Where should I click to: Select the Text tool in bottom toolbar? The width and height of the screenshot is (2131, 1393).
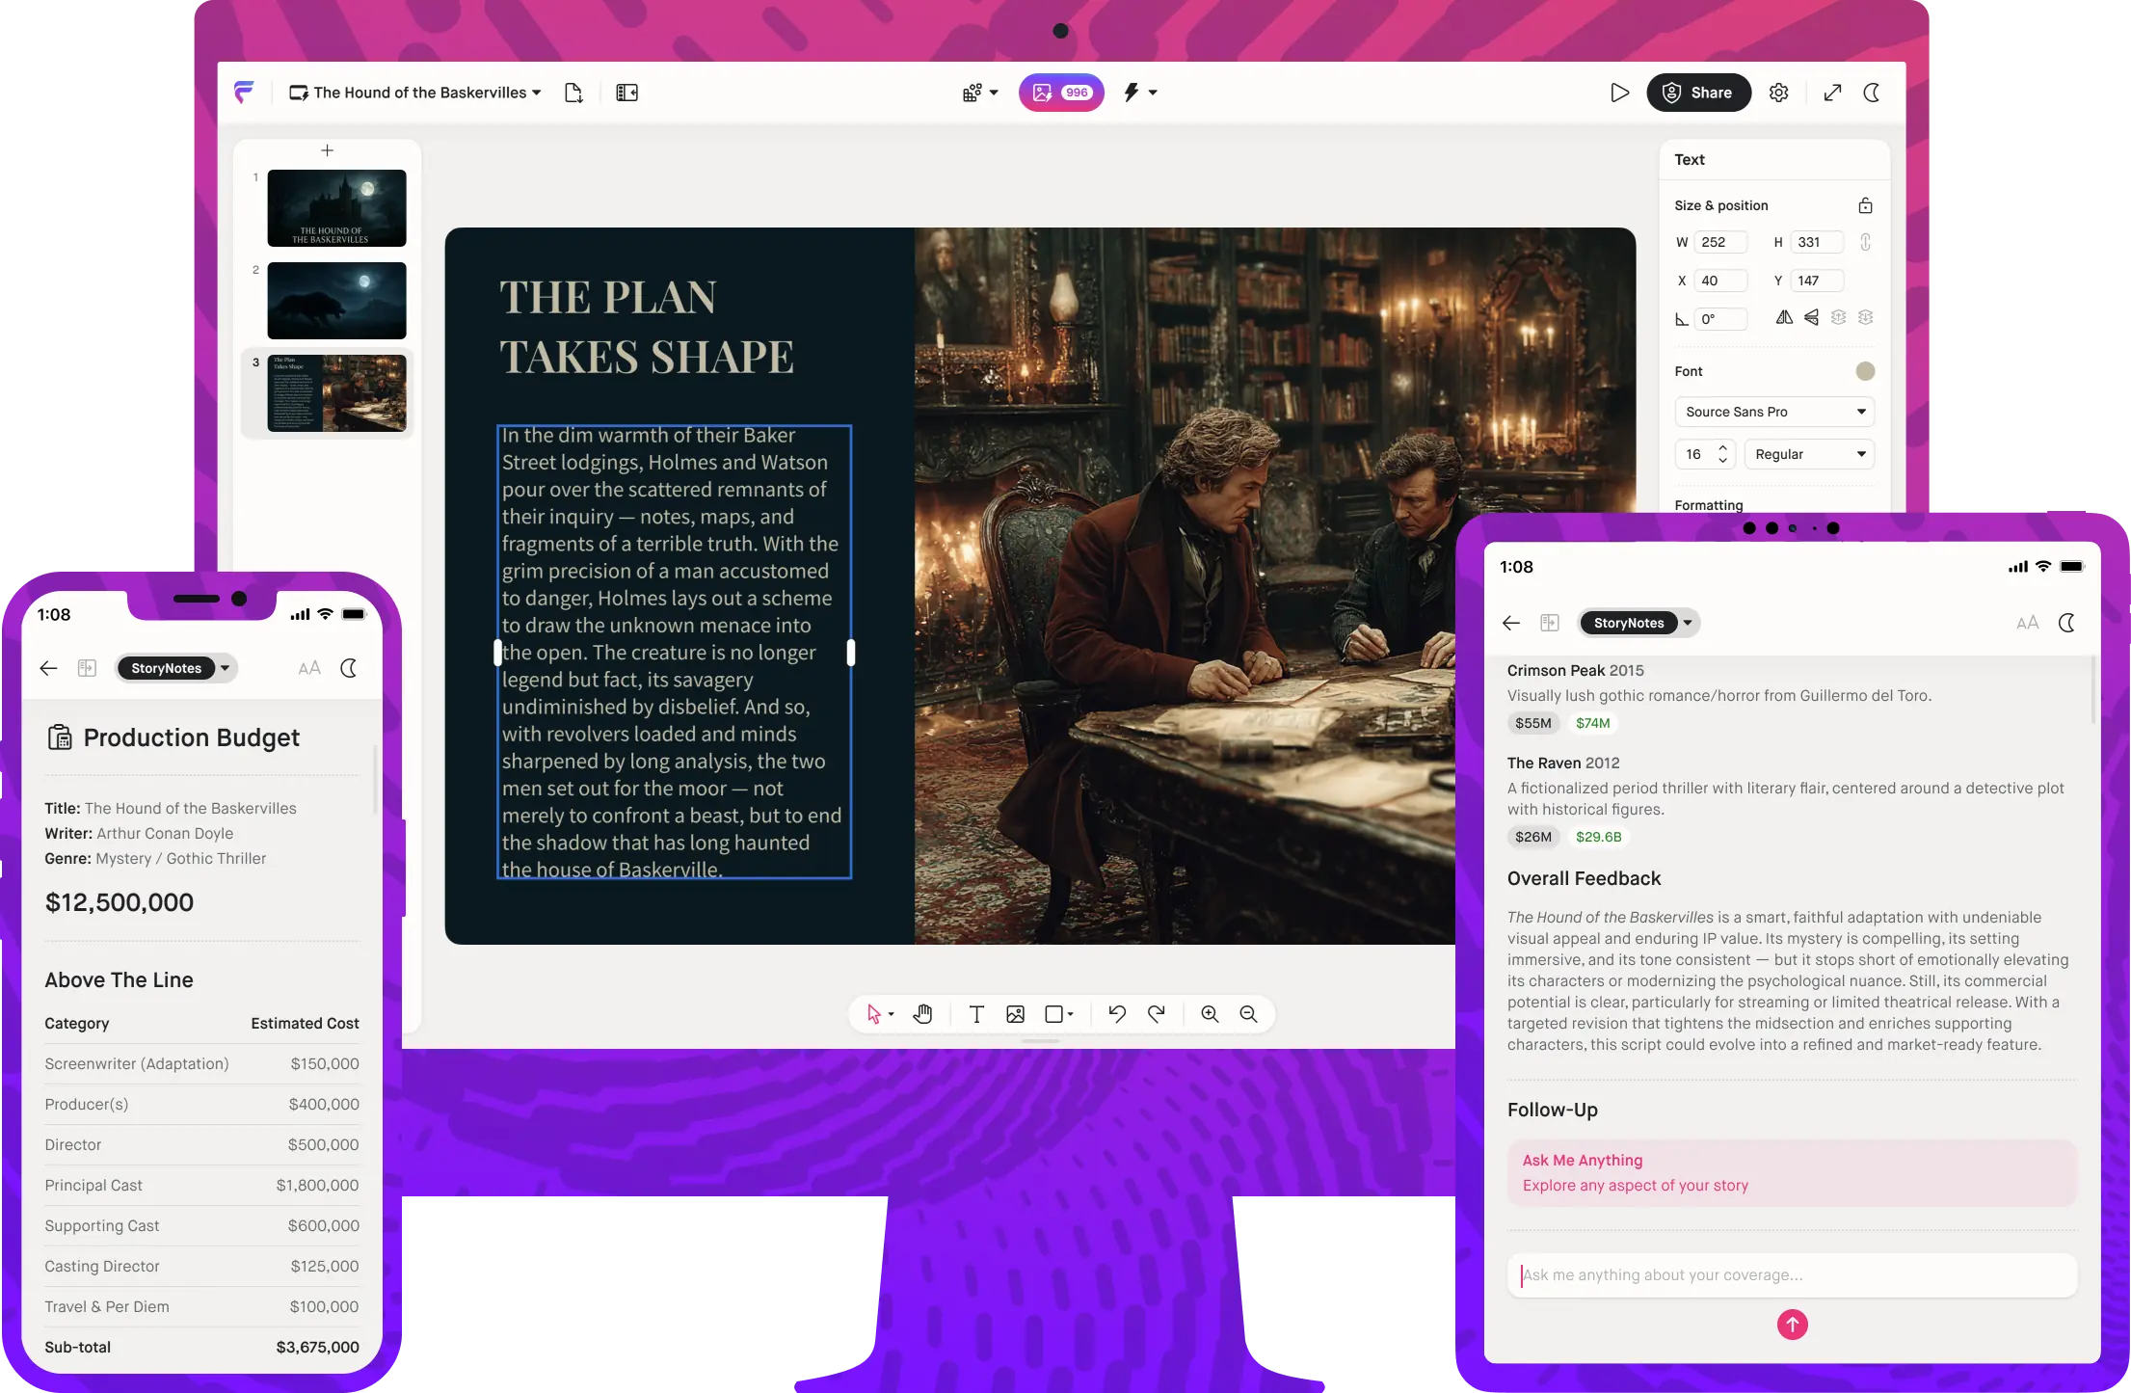(976, 1014)
